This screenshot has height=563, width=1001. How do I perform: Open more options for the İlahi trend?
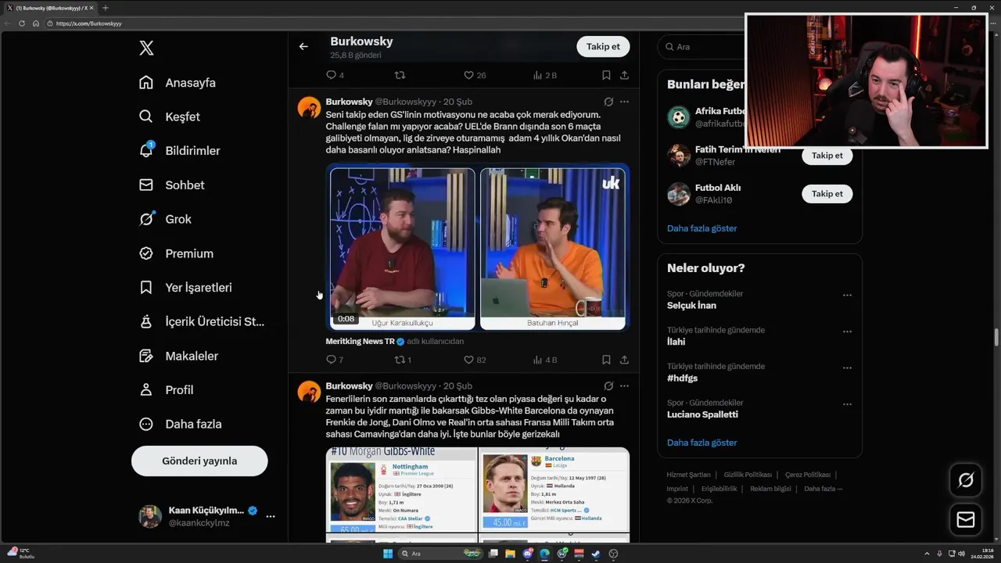point(847,332)
